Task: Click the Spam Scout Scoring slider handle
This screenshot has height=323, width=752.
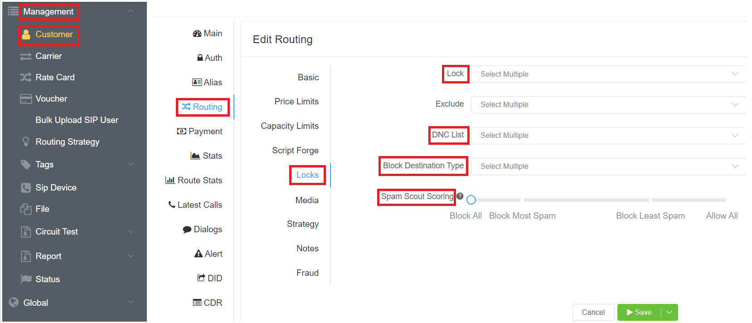Action: [471, 200]
